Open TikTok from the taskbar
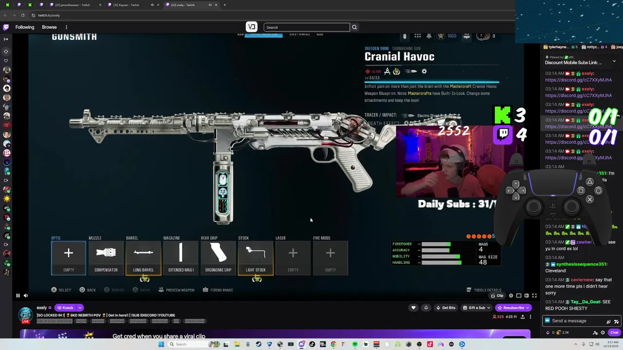This screenshot has height=350, width=623. pos(312,344)
